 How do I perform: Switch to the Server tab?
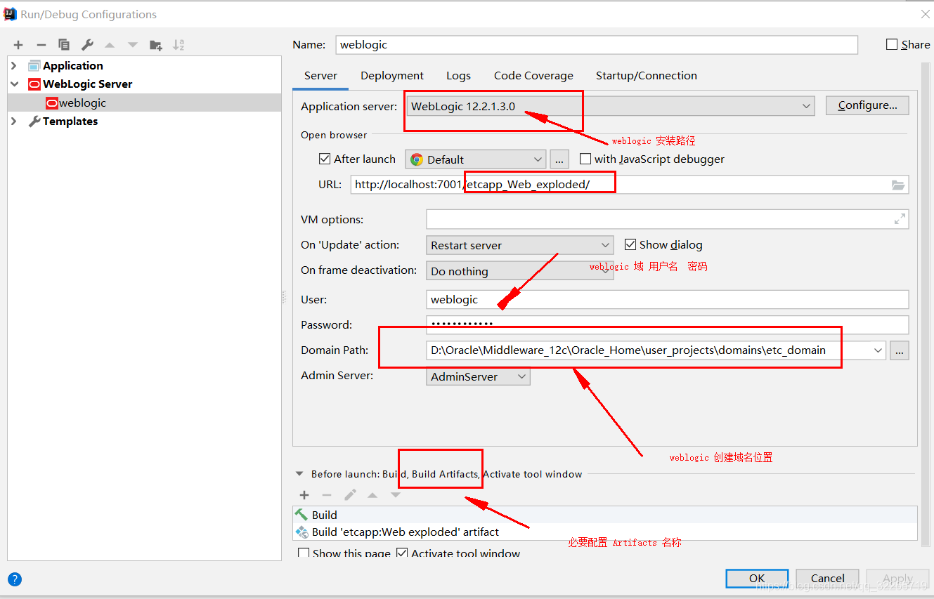[320, 76]
